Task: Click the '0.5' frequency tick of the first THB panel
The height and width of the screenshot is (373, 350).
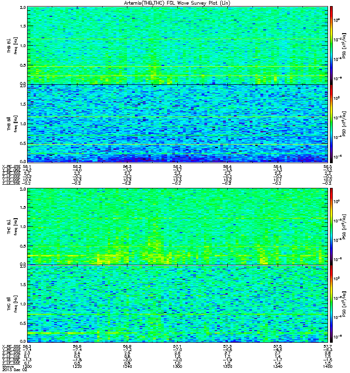Action: click(23, 65)
